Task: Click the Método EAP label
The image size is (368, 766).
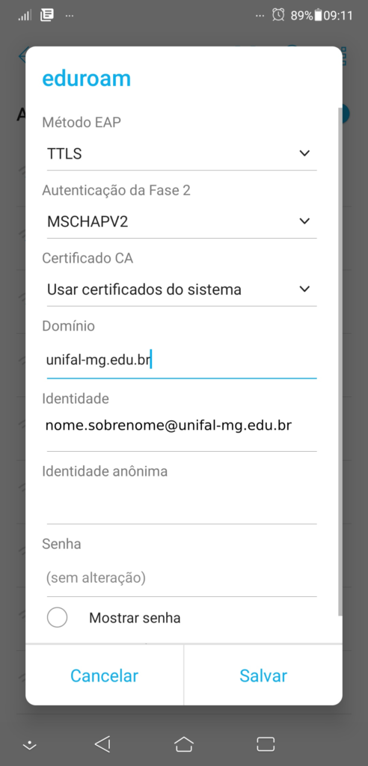Action: pos(81,122)
